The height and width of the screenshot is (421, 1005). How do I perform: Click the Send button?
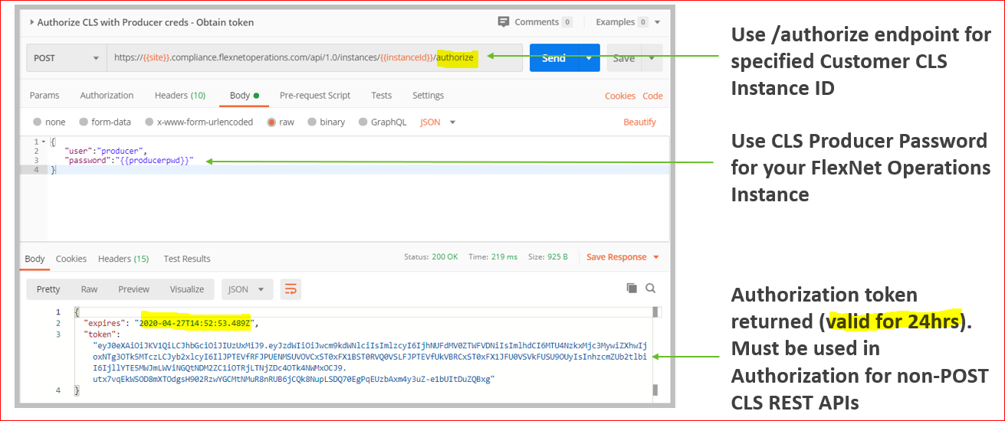point(553,58)
